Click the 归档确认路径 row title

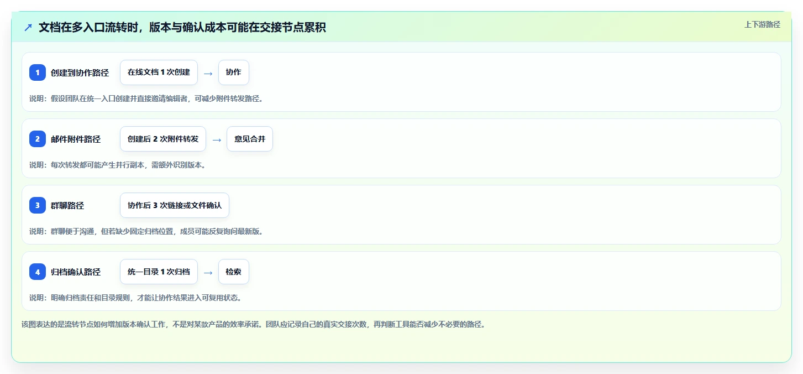(76, 272)
